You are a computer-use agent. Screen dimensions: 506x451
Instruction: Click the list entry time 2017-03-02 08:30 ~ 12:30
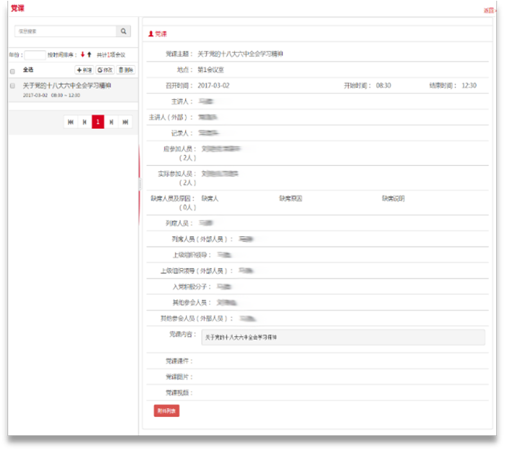[x=52, y=96]
